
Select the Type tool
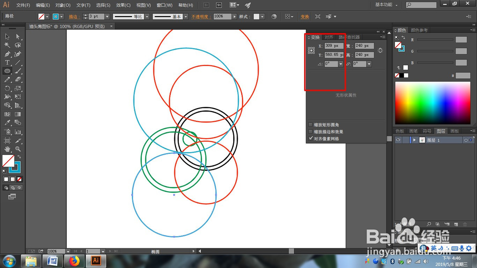(x=7, y=62)
